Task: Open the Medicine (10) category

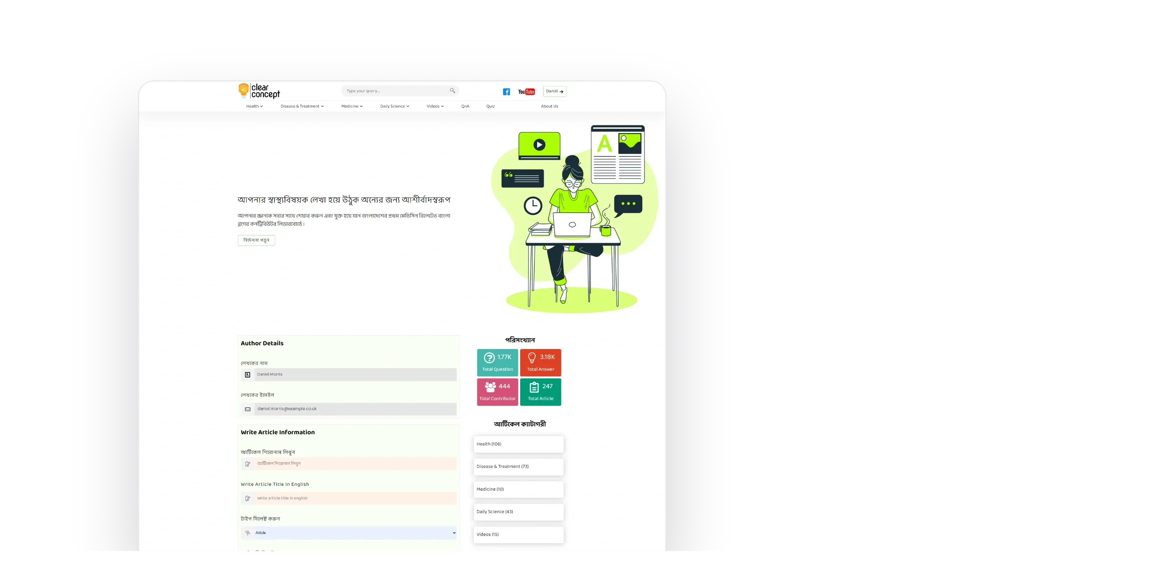Action: click(518, 489)
